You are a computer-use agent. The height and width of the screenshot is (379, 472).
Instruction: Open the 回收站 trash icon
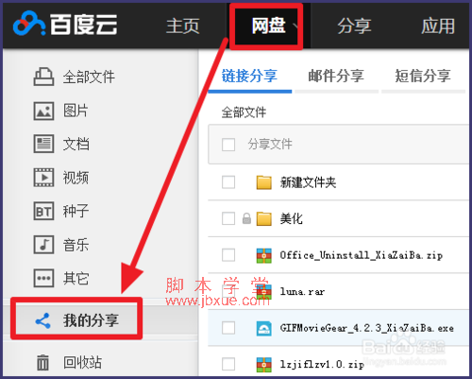click(42, 362)
